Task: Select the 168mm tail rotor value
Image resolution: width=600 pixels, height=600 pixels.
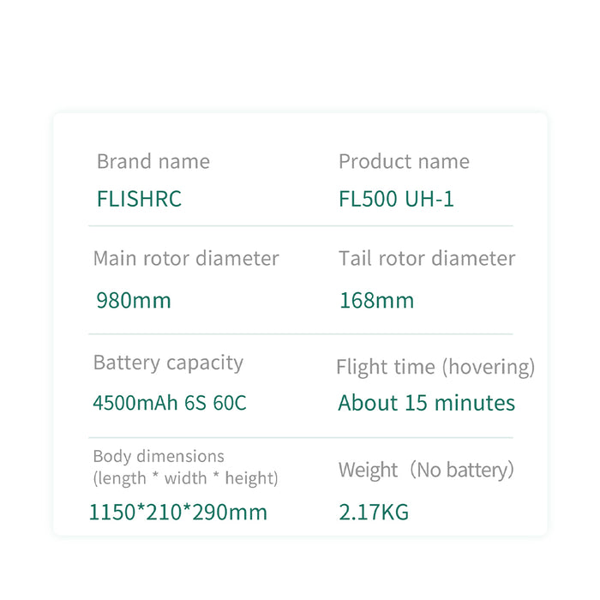Action: click(376, 300)
